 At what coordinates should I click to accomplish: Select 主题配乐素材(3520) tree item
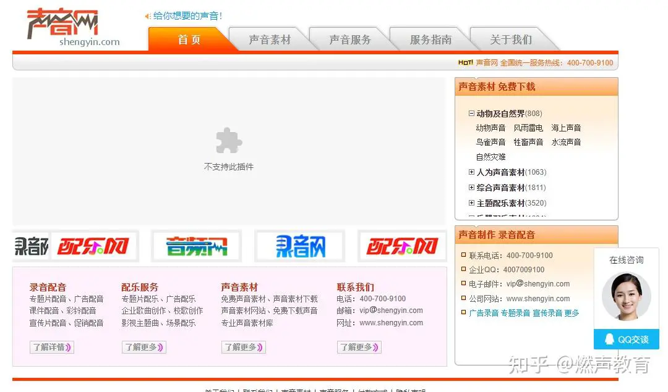(512, 203)
